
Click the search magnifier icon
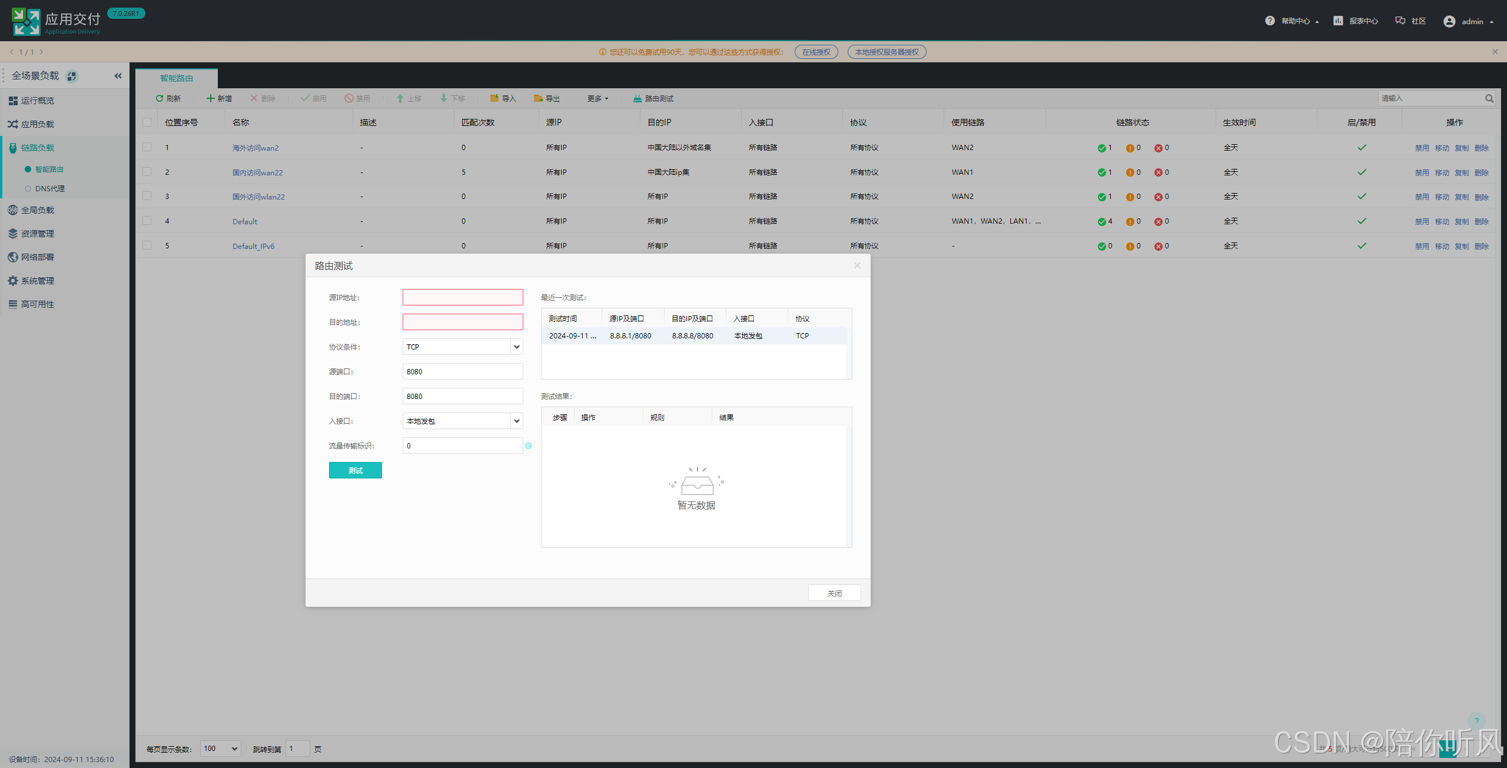click(1489, 98)
